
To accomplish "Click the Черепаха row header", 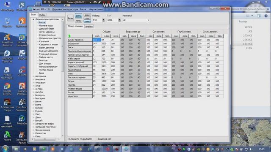I will 80,96.
